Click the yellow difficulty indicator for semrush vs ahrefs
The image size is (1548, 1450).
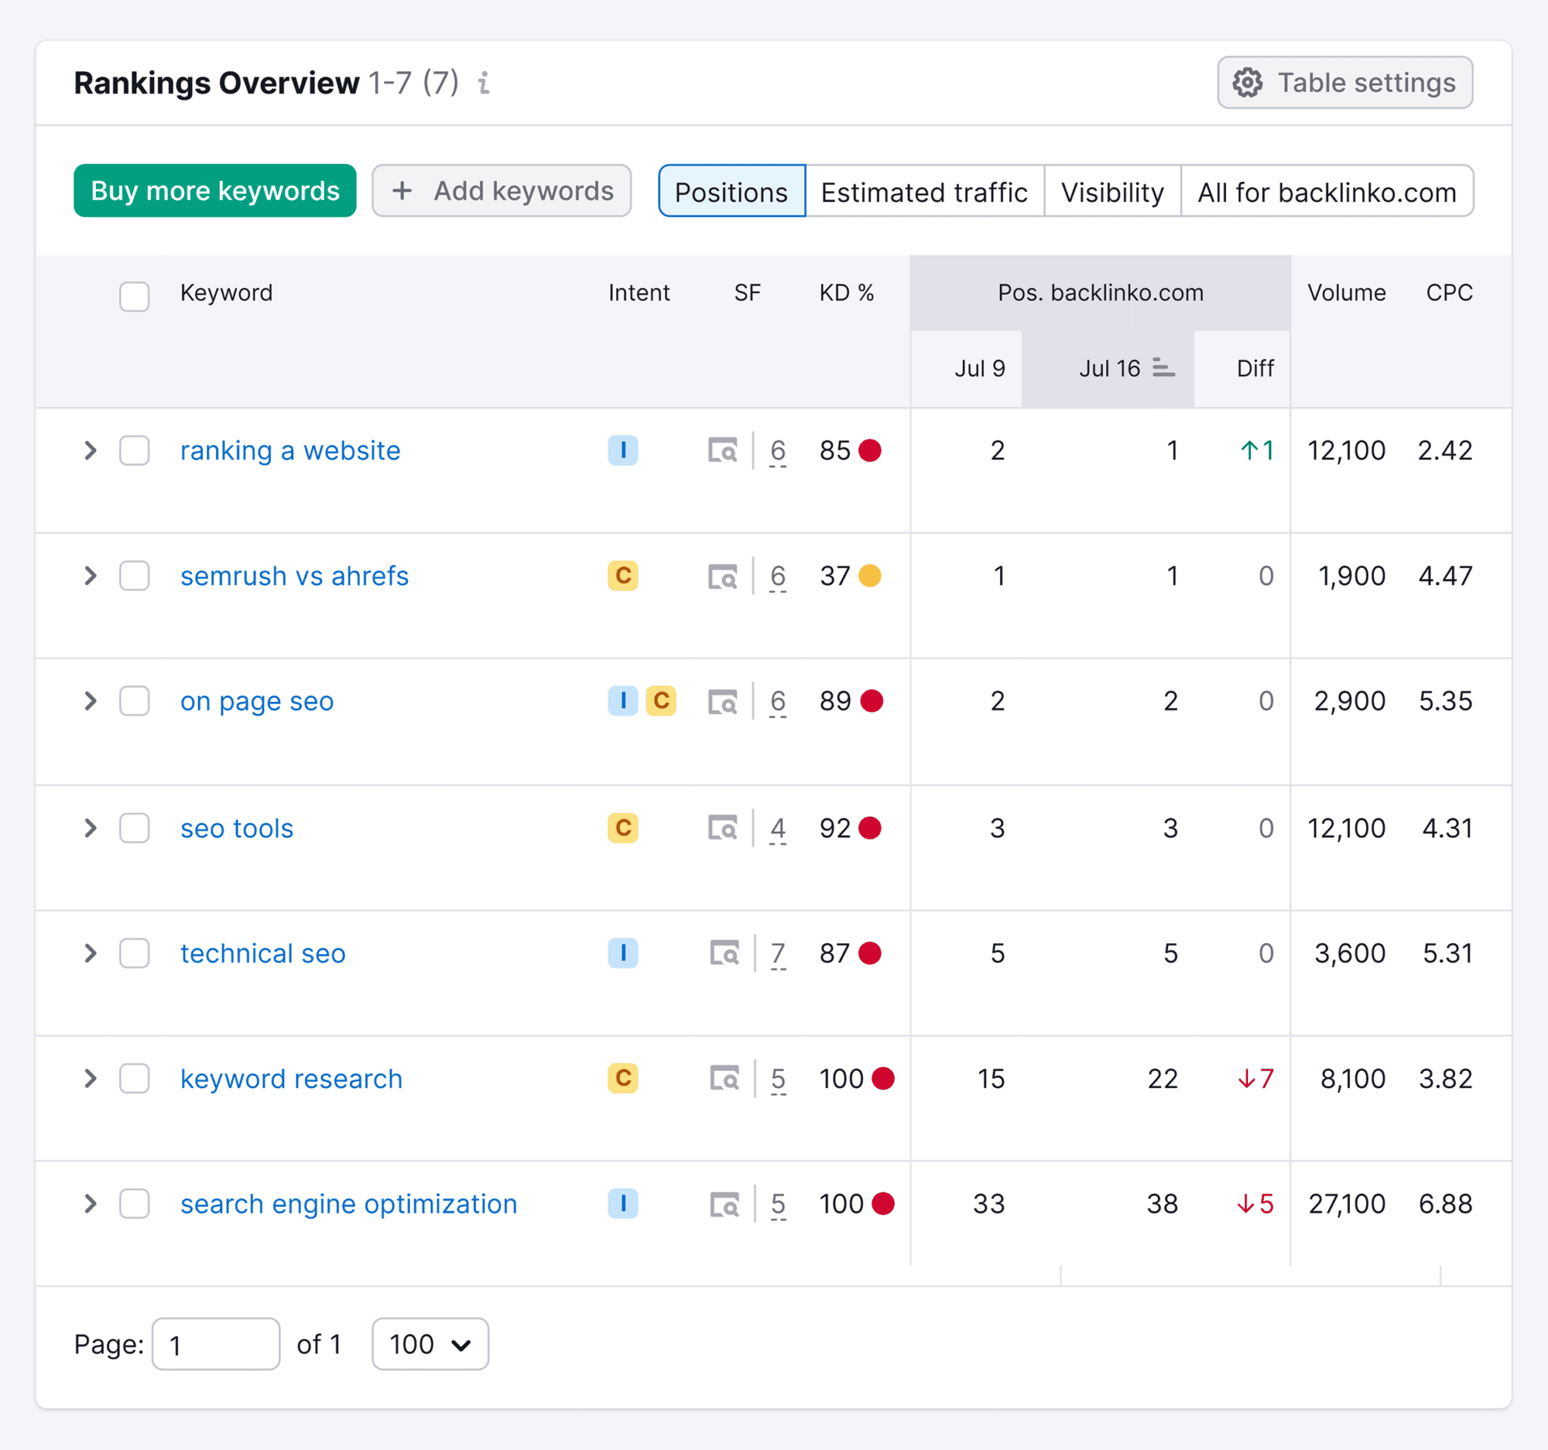(x=871, y=576)
